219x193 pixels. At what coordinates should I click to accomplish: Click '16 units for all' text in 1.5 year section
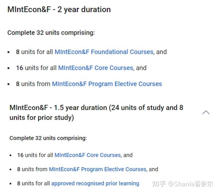pyautogui.click(x=35, y=155)
